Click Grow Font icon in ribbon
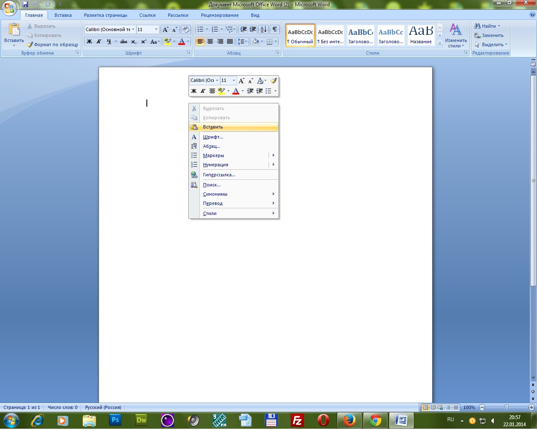Viewport: 537px width, 430px height. click(165, 29)
